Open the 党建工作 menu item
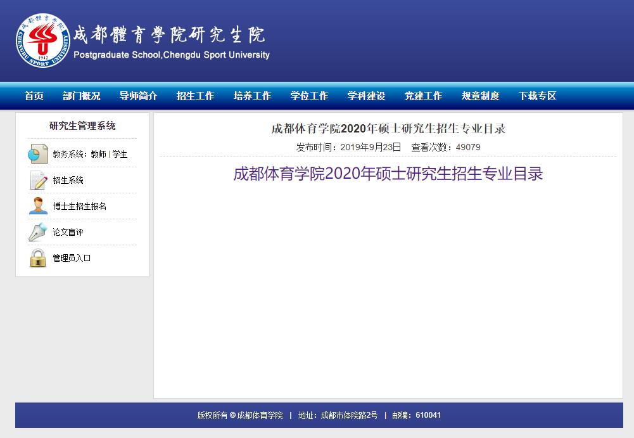This screenshot has height=438, width=634. pos(423,96)
